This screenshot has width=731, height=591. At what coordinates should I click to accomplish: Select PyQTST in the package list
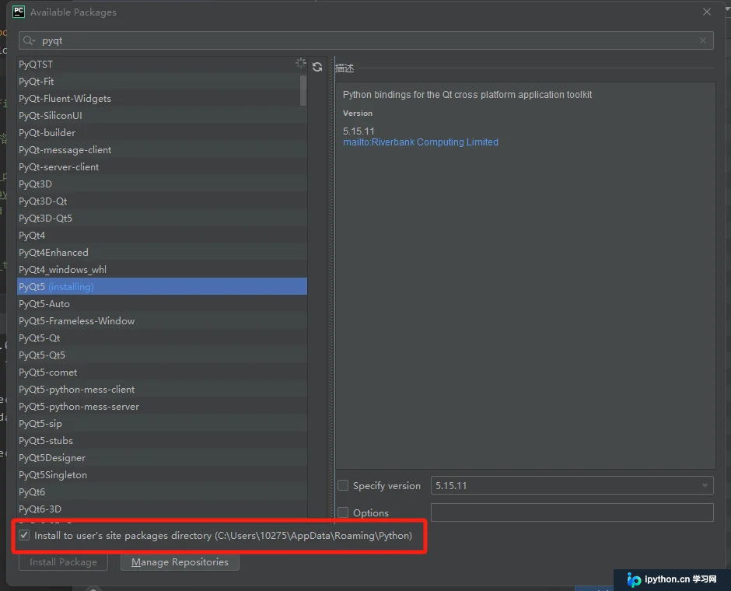[x=162, y=65]
